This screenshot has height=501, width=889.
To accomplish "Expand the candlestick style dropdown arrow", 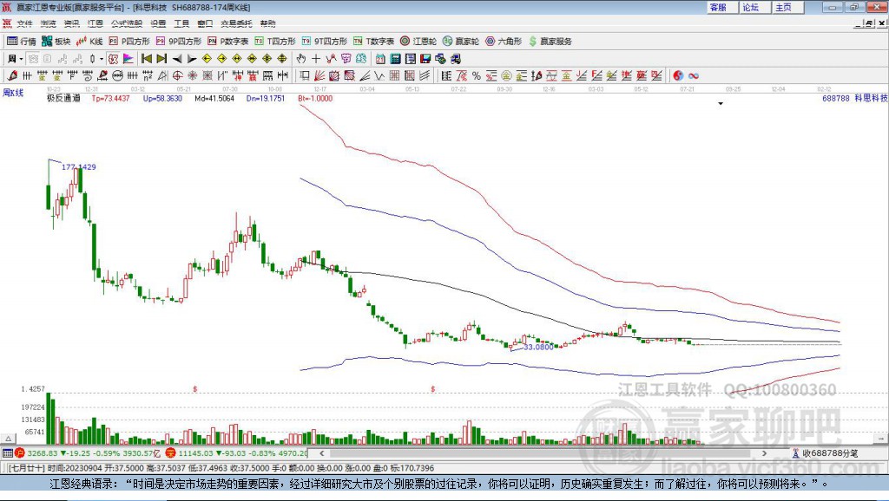I will (102, 59).
